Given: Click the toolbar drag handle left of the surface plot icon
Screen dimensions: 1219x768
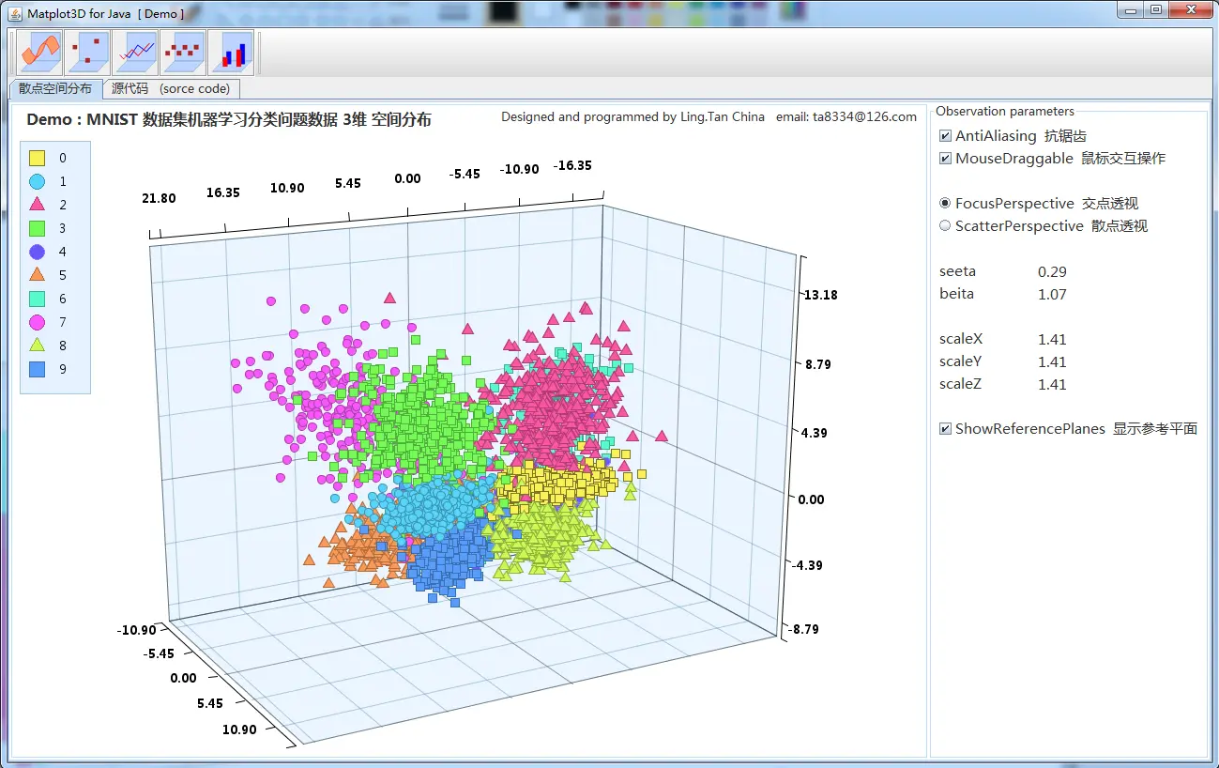Looking at the screenshot, I should [10, 53].
